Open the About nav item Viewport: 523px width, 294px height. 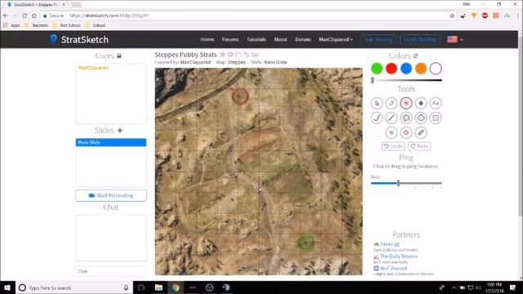[x=280, y=39]
